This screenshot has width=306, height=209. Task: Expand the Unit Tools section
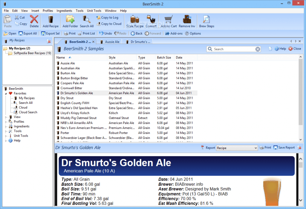5,136
